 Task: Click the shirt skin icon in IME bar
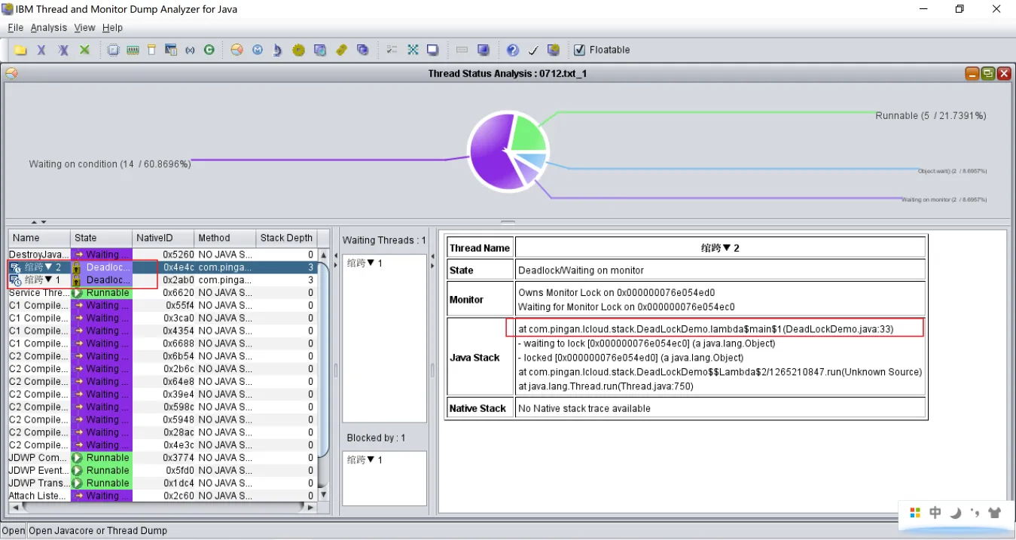pyautogui.click(x=995, y=513)
